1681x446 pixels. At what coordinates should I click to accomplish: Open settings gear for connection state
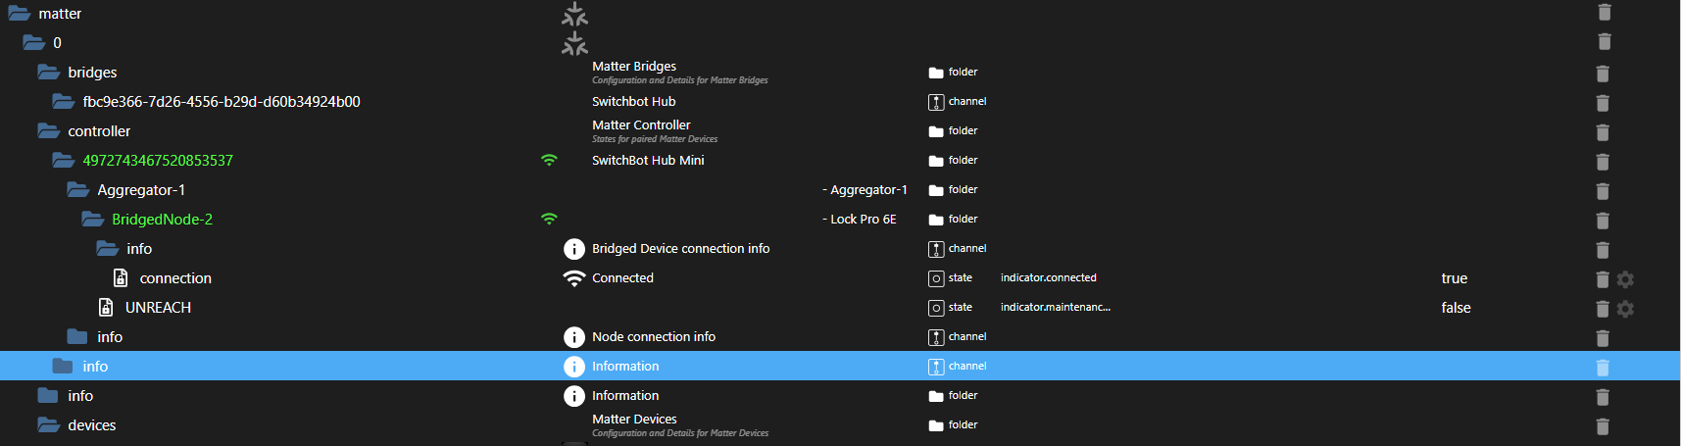(1625, 279)
